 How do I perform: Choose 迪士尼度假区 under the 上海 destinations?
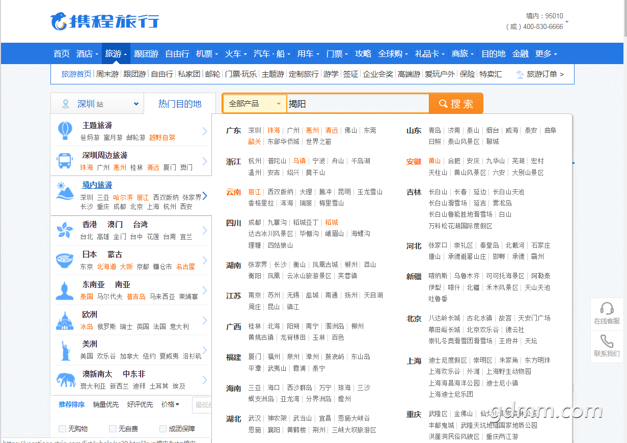(x=448, y=360)
